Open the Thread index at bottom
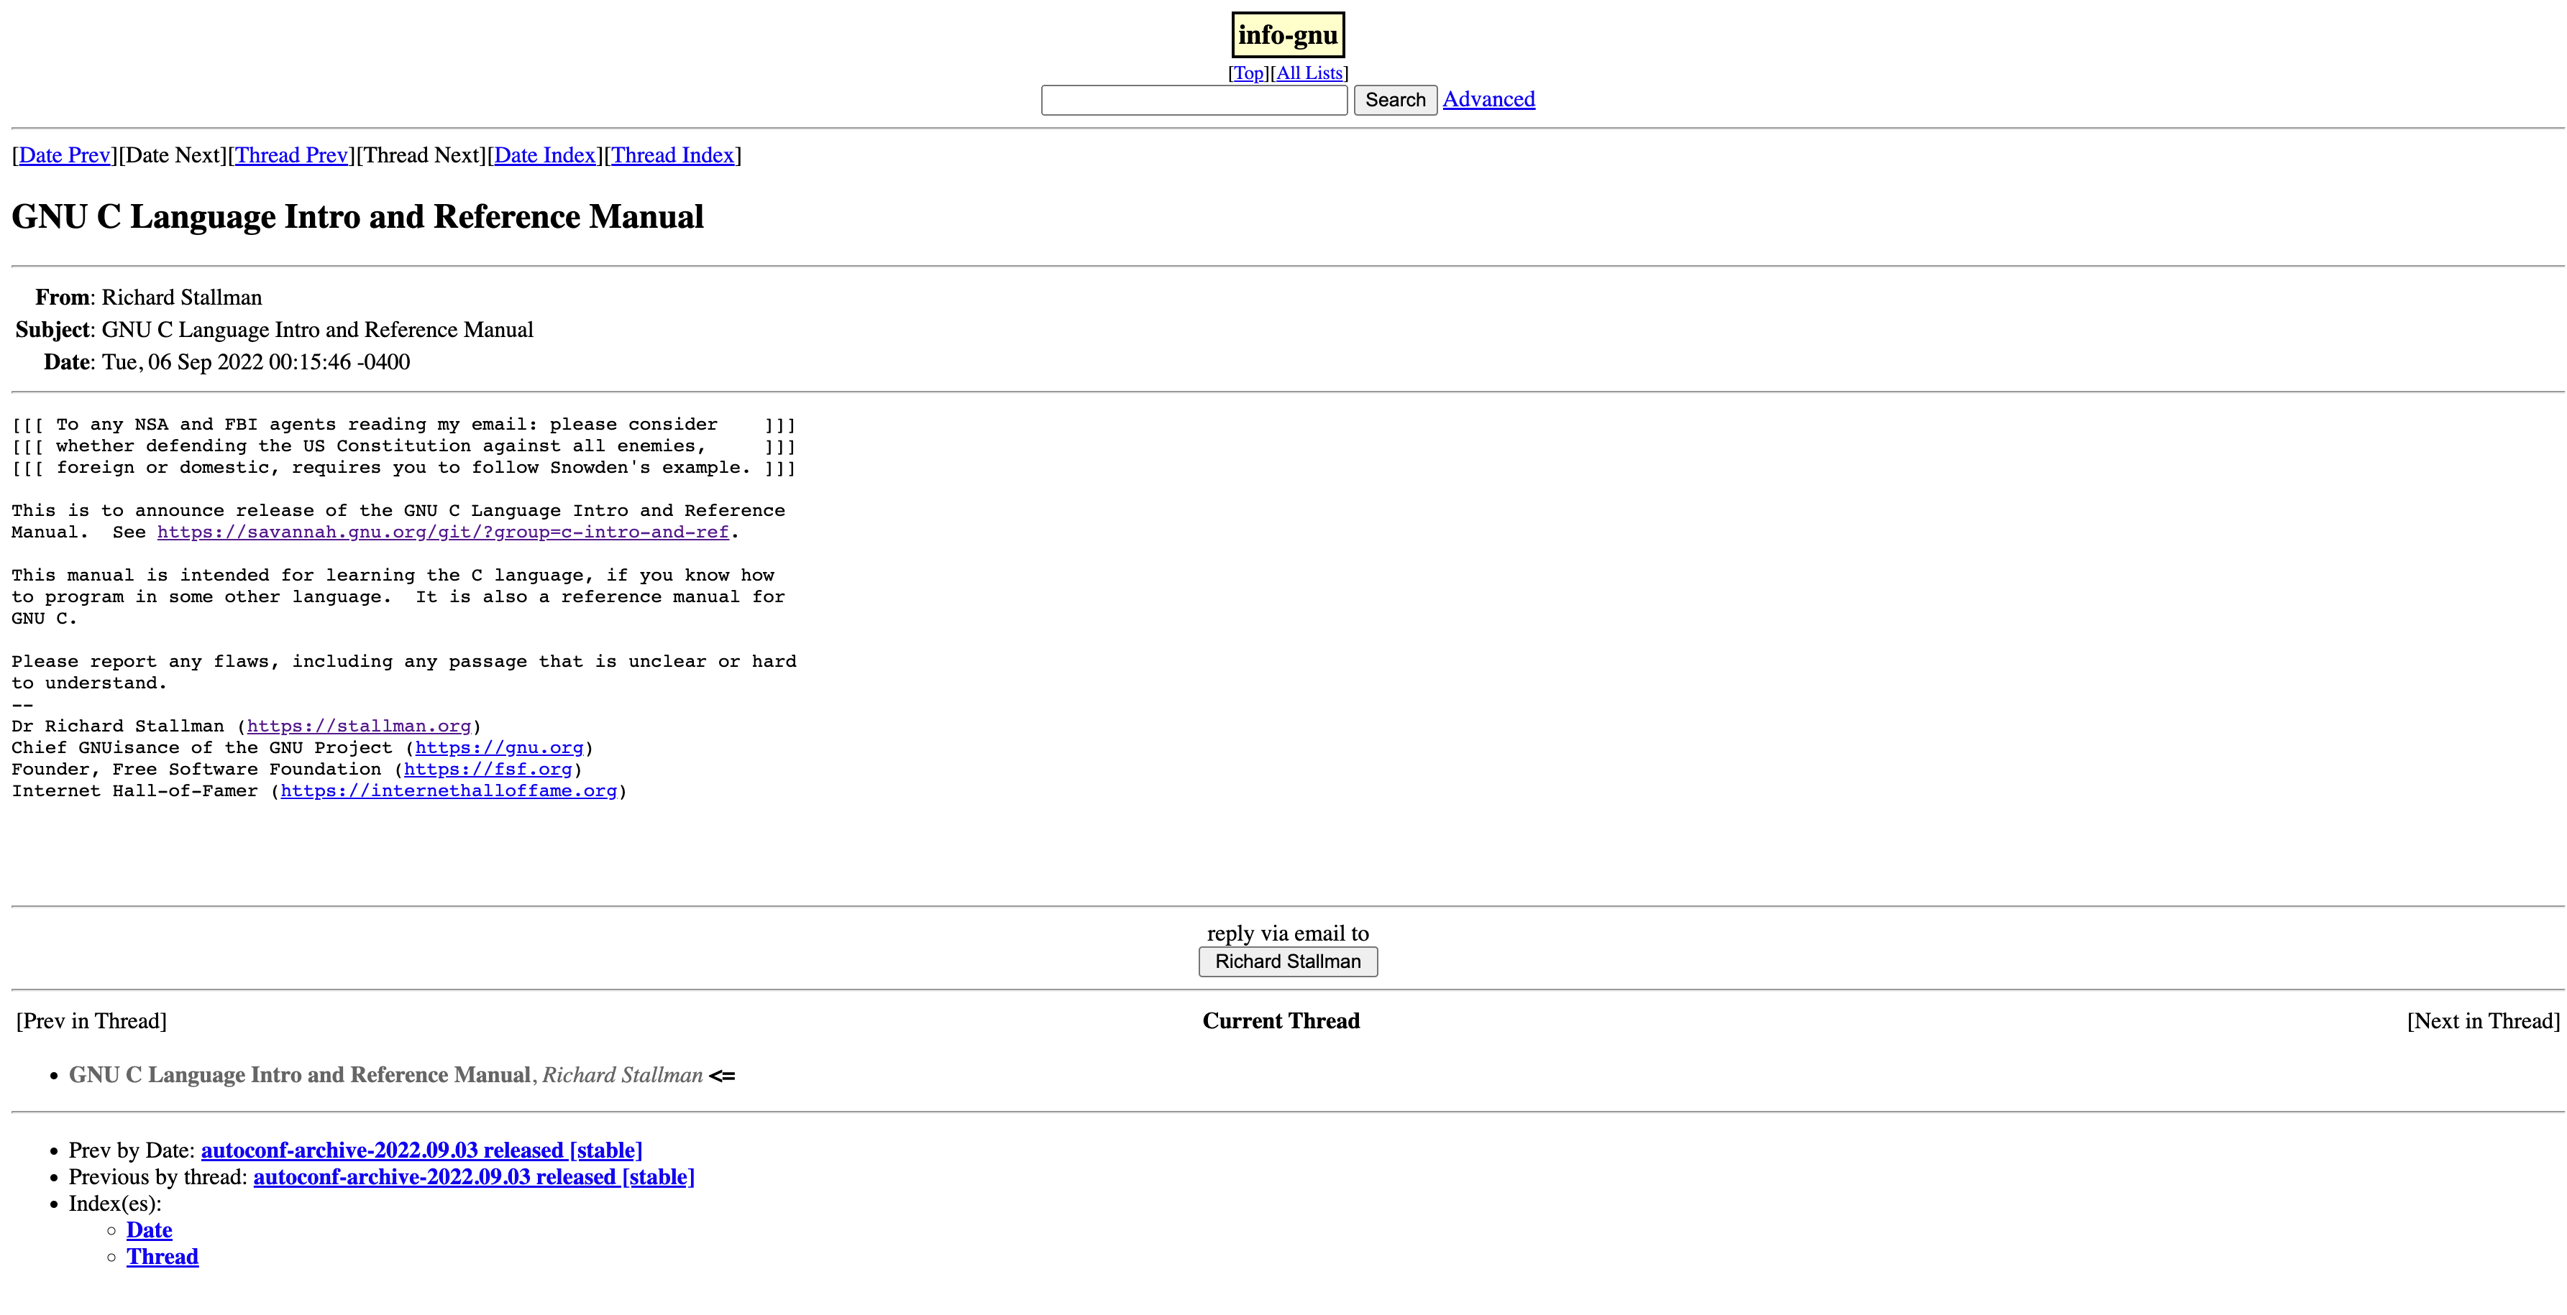Viewport: 2567px width, 1315px height. pyautogui.click(x=163, y=1258)
